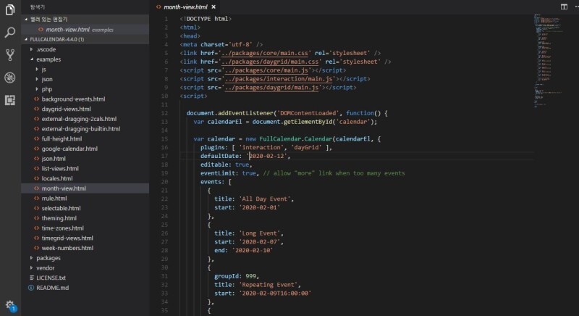The height and width of the screenshot is (316, 579).
Task: Click the text file icon beside LICENSE.txt
Action: (31, 278)
